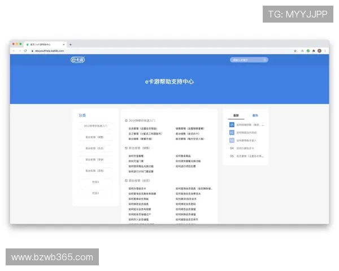Open the article 如何进行计时门票结算

click(x=141, y=172)
